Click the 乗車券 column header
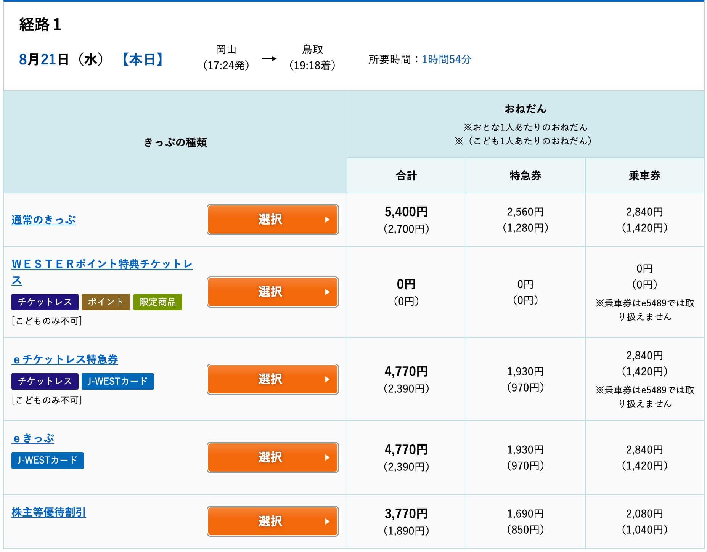This screenshot has width=707, height=552. pos(644,176)
